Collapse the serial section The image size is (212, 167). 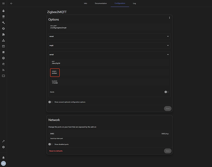(110, 54)
